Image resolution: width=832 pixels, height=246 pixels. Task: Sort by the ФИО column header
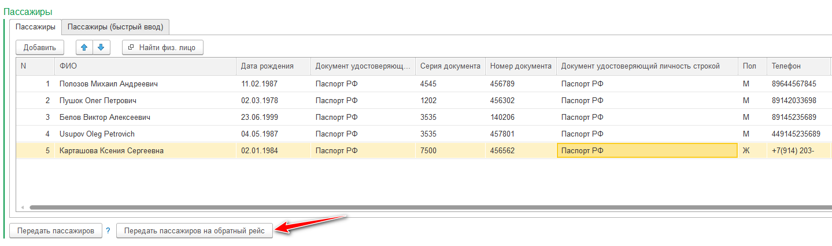click(x=145, y=66)
